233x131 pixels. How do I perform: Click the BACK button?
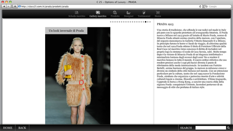click(22, 128)
